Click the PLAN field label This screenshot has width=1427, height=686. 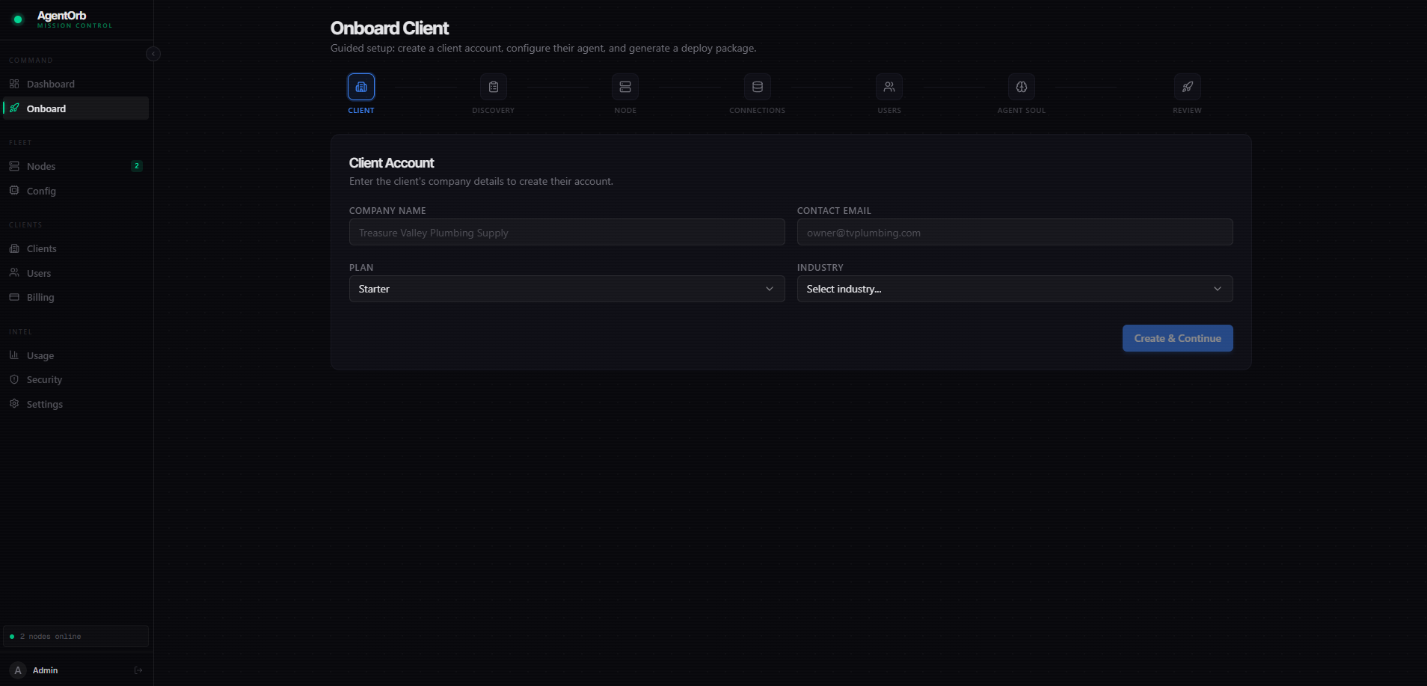pos(361,268)
